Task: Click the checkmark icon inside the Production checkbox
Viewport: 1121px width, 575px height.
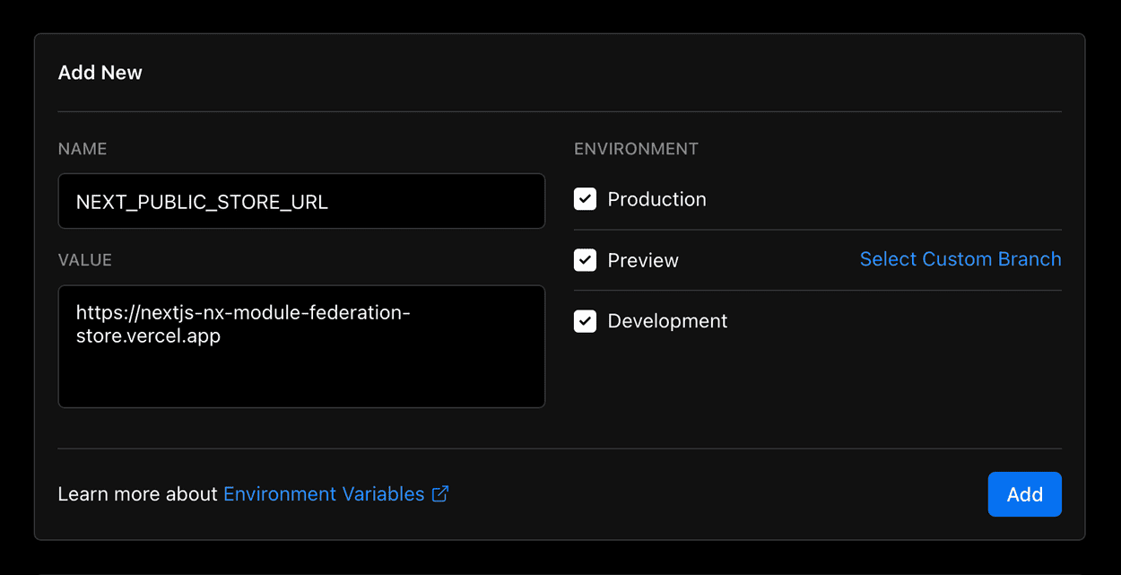Action: pyautogui.click(x=585, y=199)
